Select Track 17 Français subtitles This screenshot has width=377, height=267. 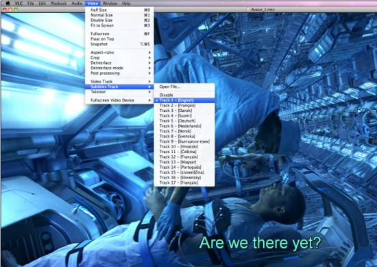coord(184,183)
